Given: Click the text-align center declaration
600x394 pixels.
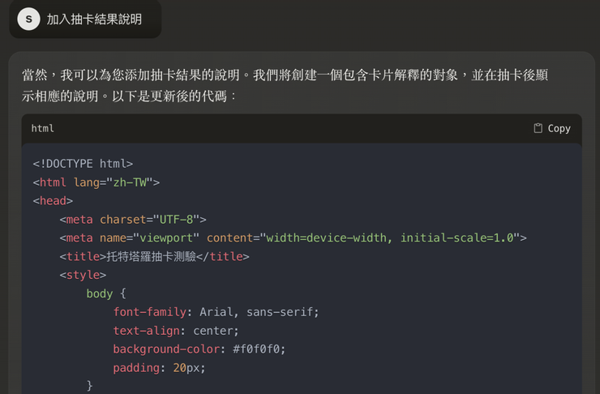Looking at the screenshot, I should tap(176, 331).
